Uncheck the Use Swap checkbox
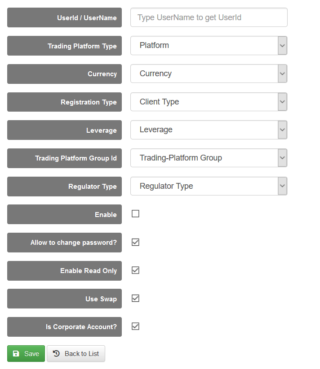Screen dimensions: 320x369 [135, 298]
